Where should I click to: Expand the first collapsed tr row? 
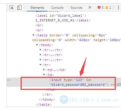pos(41,50)
